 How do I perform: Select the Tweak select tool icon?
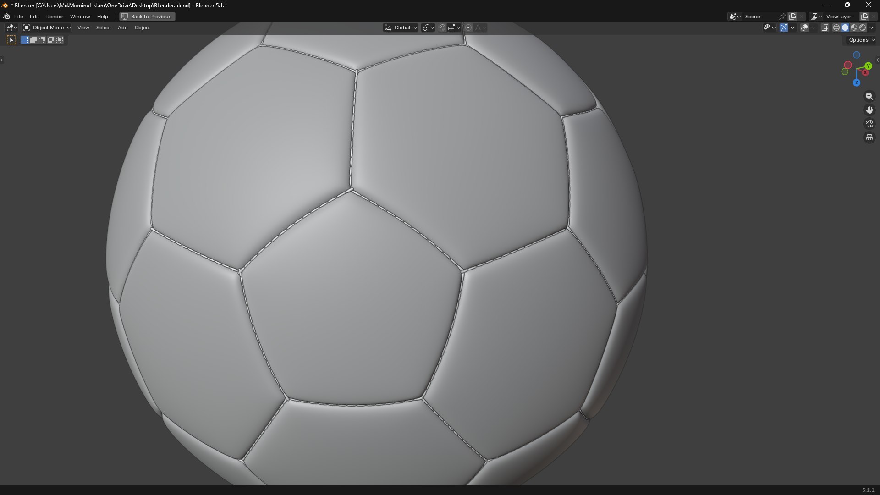tap(11, 40)
